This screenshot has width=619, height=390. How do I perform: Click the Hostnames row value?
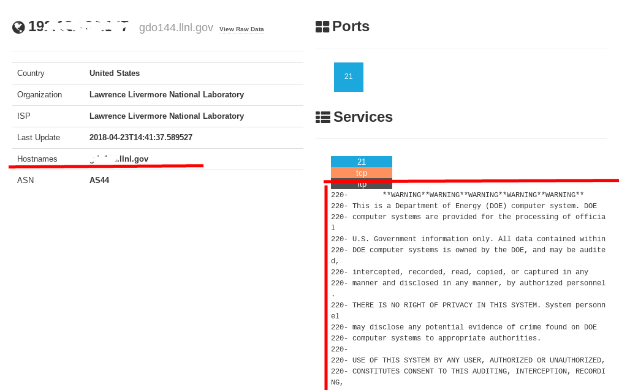pyautogui.click(x=119, y=159)
